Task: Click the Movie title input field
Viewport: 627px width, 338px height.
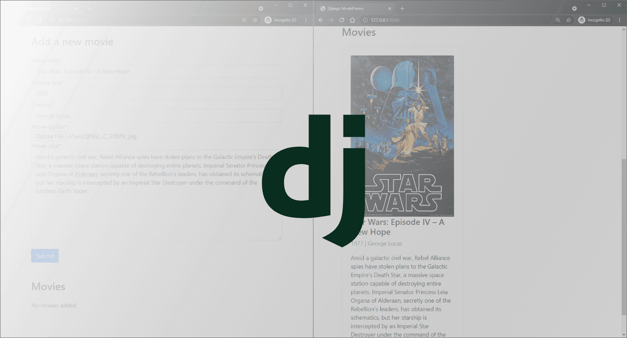Action: coord(156,71)
